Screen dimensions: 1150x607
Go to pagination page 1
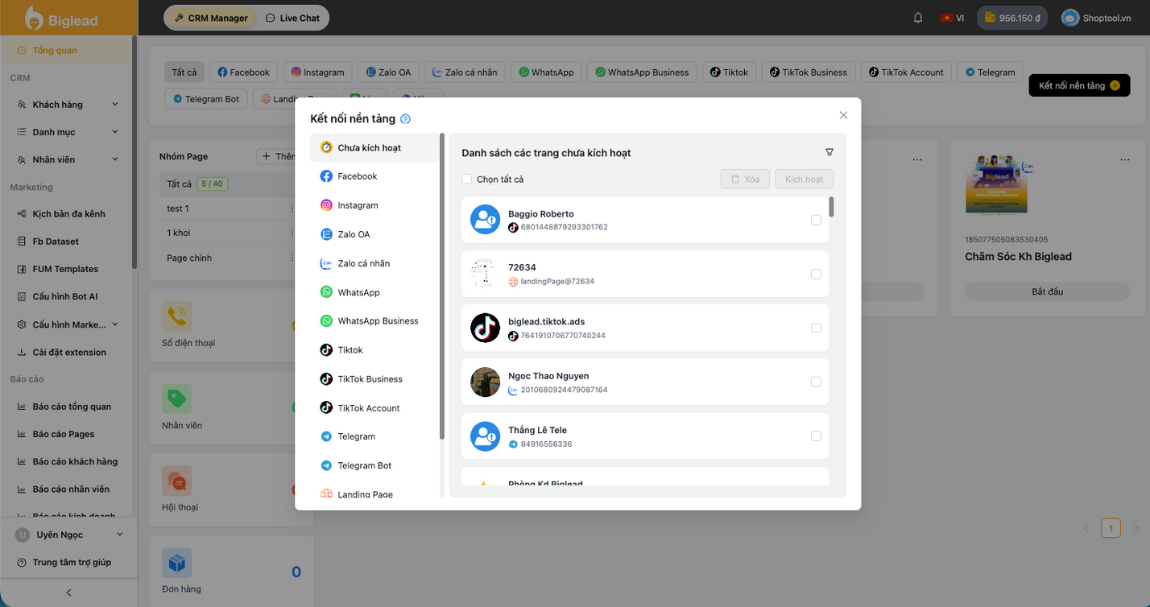[1111, 528]
